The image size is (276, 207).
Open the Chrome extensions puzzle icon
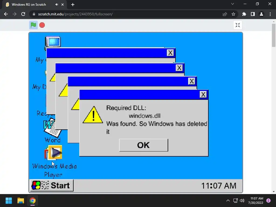tap(244, 14)
